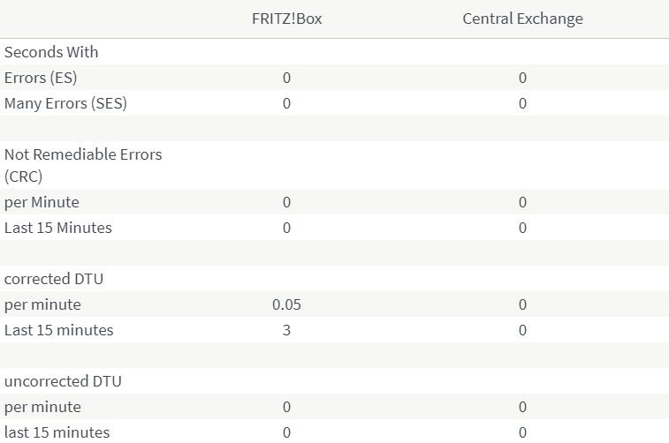Select Last 15 minutes label under corrected DTU
The width and height of the screenshot is (669, 443).
click(x=59, y=330)
